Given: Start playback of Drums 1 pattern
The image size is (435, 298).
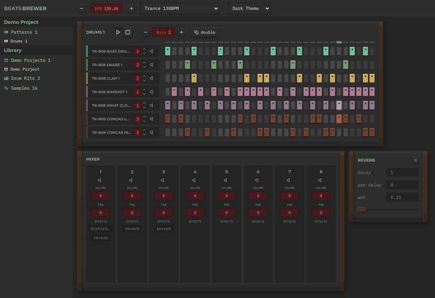Looking at the screenshot, I should pyautogui.click(x=118, y=32).
